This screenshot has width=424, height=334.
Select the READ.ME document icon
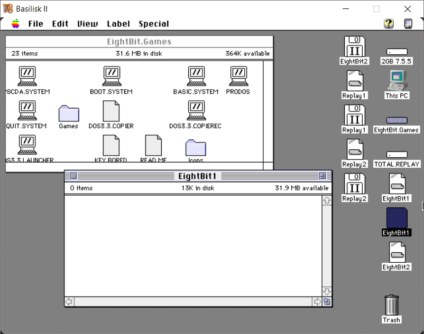pos(153,146)
